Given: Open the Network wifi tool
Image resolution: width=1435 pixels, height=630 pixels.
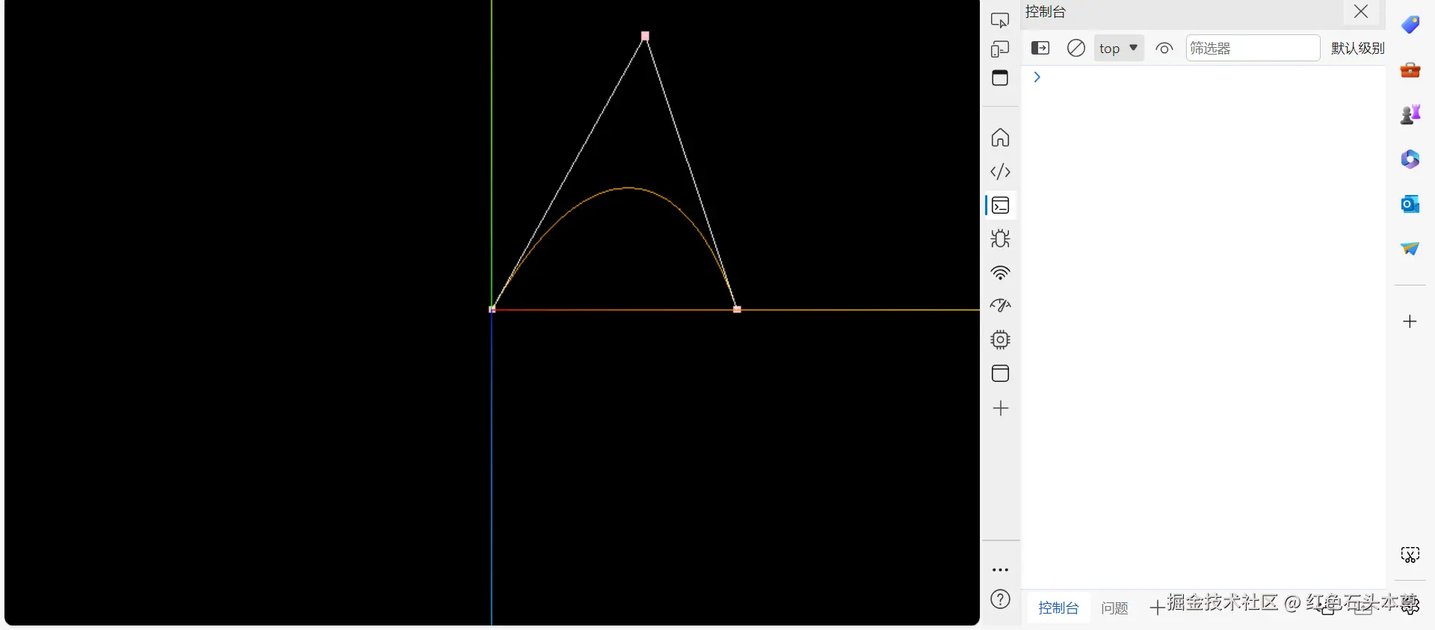Looking at the screenshot, I should tap(1000, 273).
